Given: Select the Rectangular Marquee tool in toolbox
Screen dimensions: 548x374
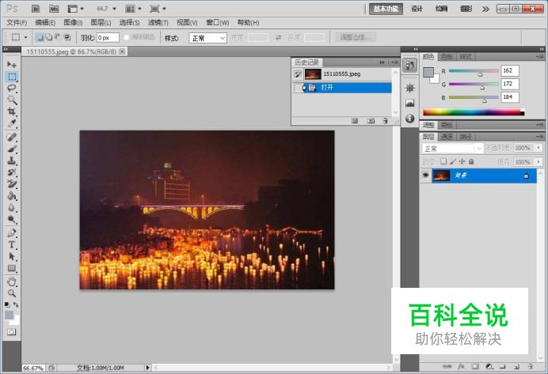Looking at the screenshot, I should tap(12, 77).
